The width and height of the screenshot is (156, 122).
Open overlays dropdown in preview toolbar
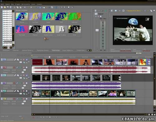pos(148,11)
